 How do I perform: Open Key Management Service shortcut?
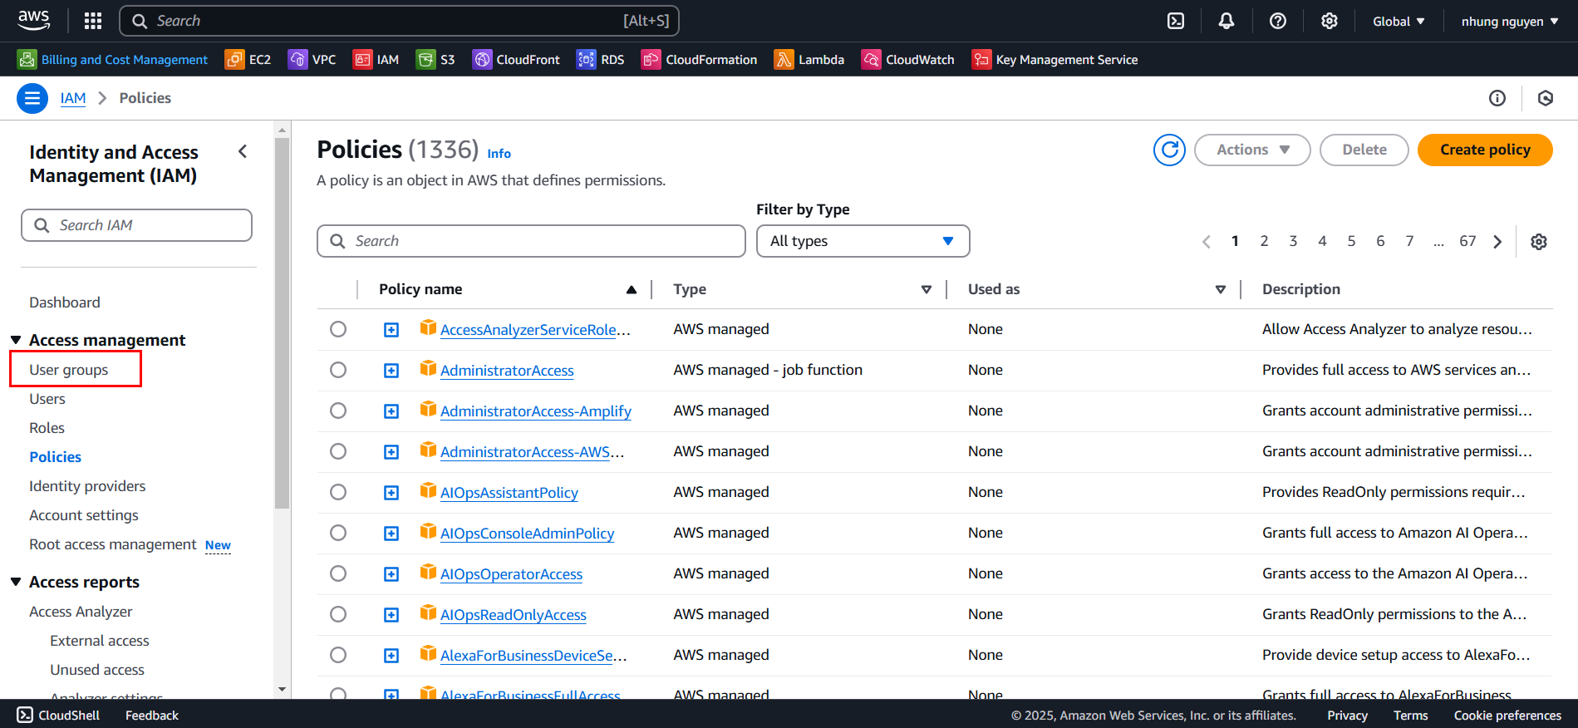[1054, 60]
